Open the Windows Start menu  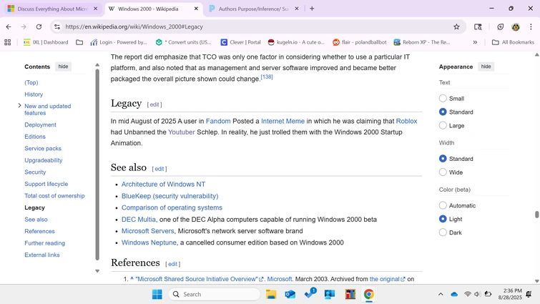pos(157,294)
